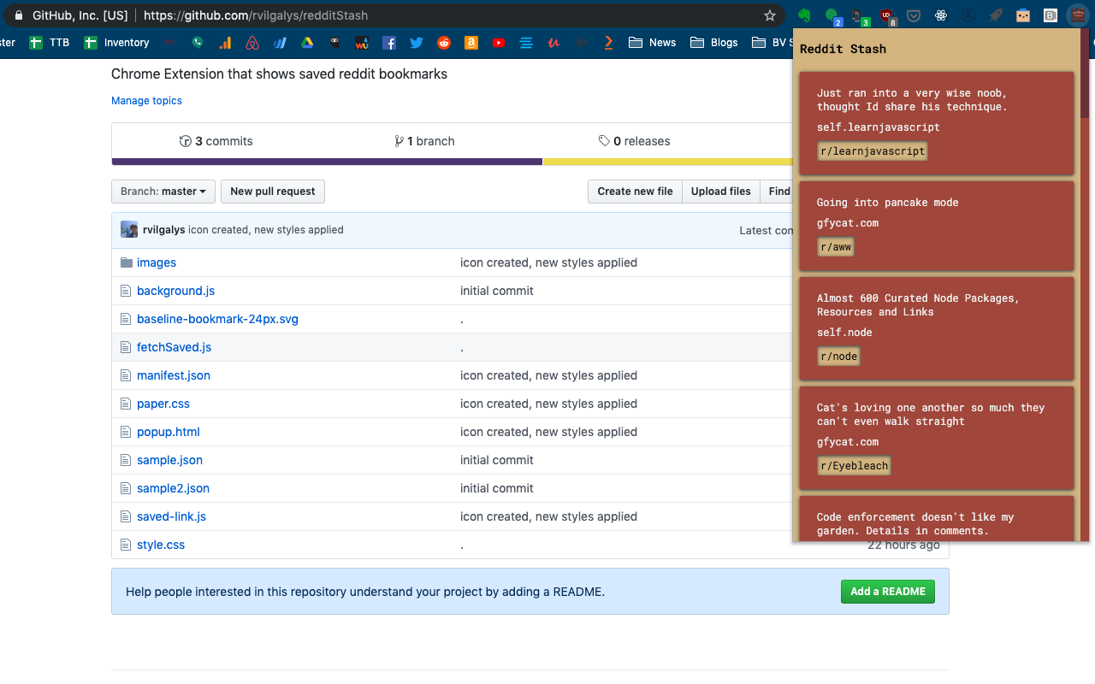This screenshot has width=1095, height=684.
Task: Click the Pocket extension icon
Action: pyautogui.click(x=914, y=15)
